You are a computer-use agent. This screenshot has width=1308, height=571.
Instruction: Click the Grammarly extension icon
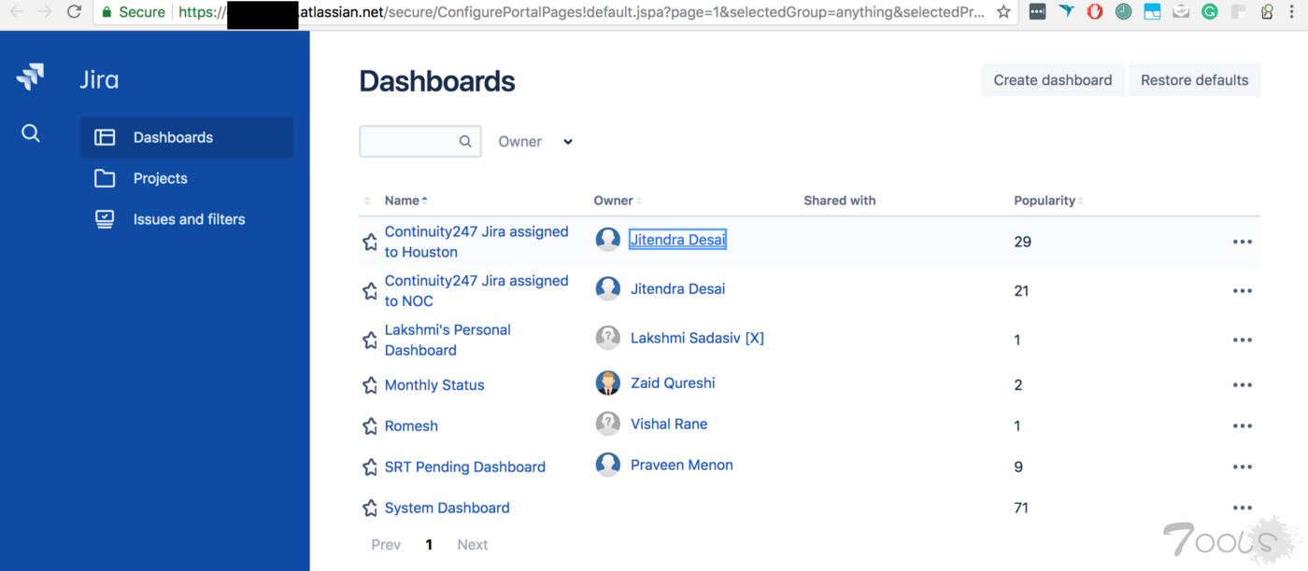[x=1210, y=12]
